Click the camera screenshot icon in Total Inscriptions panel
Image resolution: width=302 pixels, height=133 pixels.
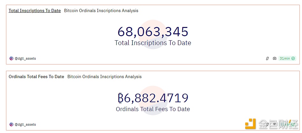[275, 58]
